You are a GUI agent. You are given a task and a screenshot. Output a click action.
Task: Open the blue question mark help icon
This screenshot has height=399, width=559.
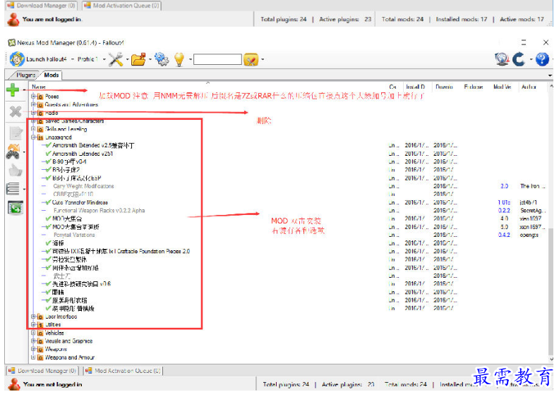[542, 59]
